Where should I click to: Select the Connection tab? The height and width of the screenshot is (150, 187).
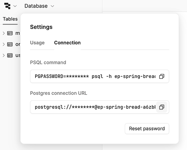coord(68,43)
